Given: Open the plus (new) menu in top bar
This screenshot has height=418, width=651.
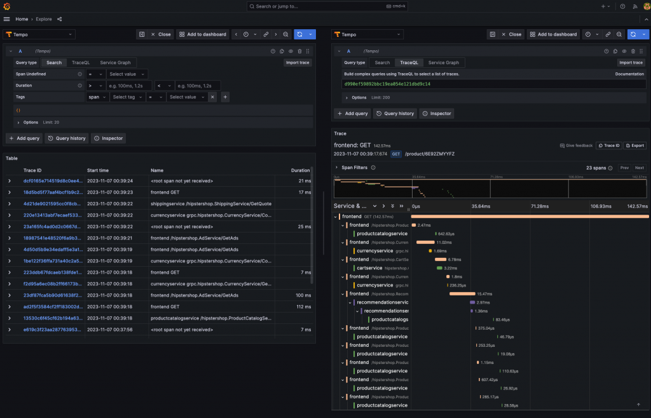Looking at the screenshot, I should 605,6.
